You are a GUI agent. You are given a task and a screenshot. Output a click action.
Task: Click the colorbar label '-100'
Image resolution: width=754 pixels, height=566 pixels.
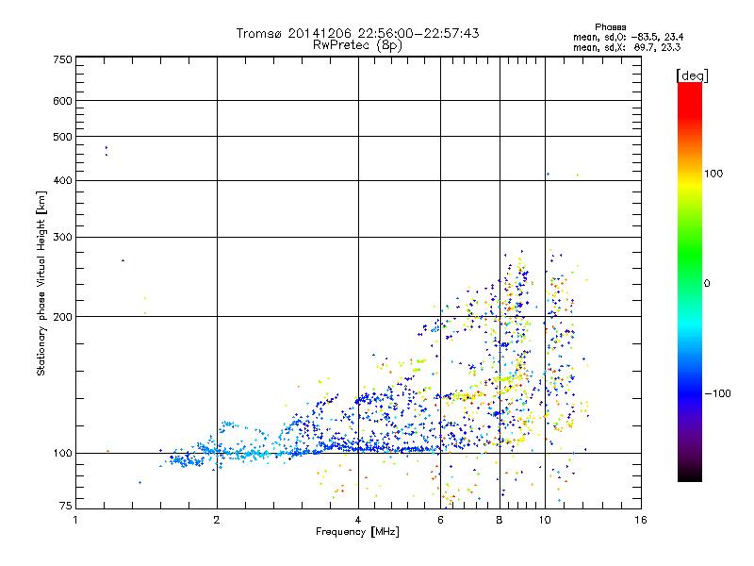click(x=717, y=393)
